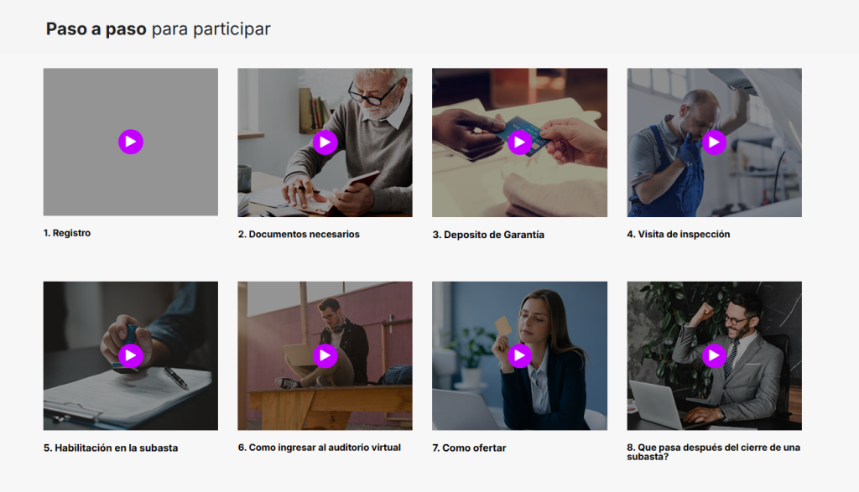Play the Visita de inspección video
Screen dimensions: 859x492
point(715,142)
